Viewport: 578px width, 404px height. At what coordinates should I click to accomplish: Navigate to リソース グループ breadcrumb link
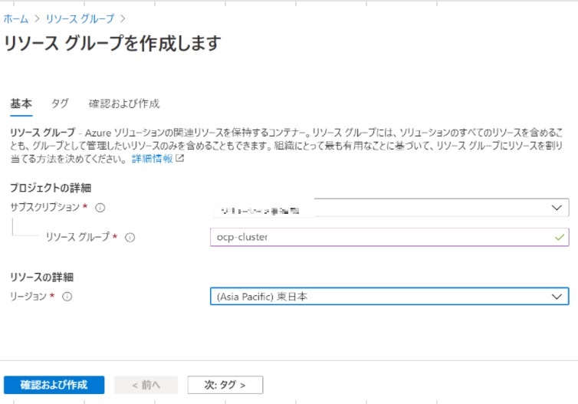[80, 17]
